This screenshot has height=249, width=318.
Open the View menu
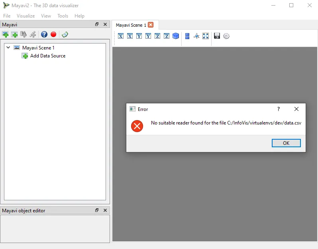pyautogui.click(x=46, y=16)
